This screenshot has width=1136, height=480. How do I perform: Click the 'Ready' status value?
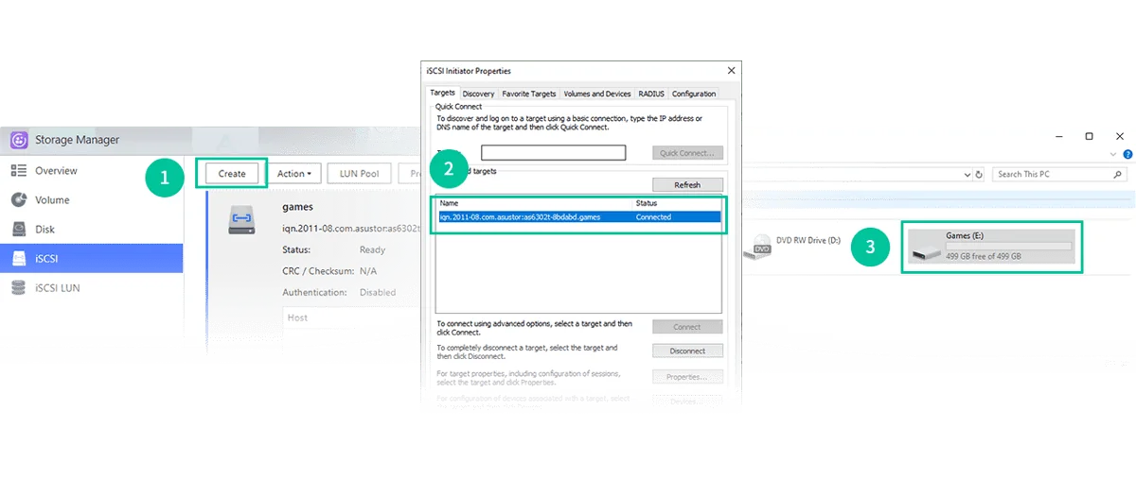[x=372, y=250]
